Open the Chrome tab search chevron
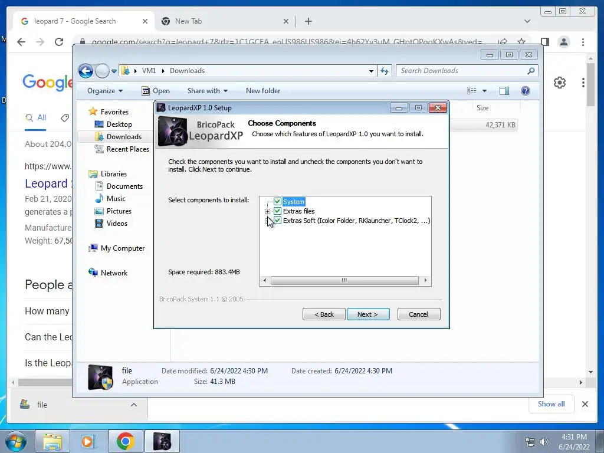The height and width of the screenshot is (453, 604). [x=527, y=21]
